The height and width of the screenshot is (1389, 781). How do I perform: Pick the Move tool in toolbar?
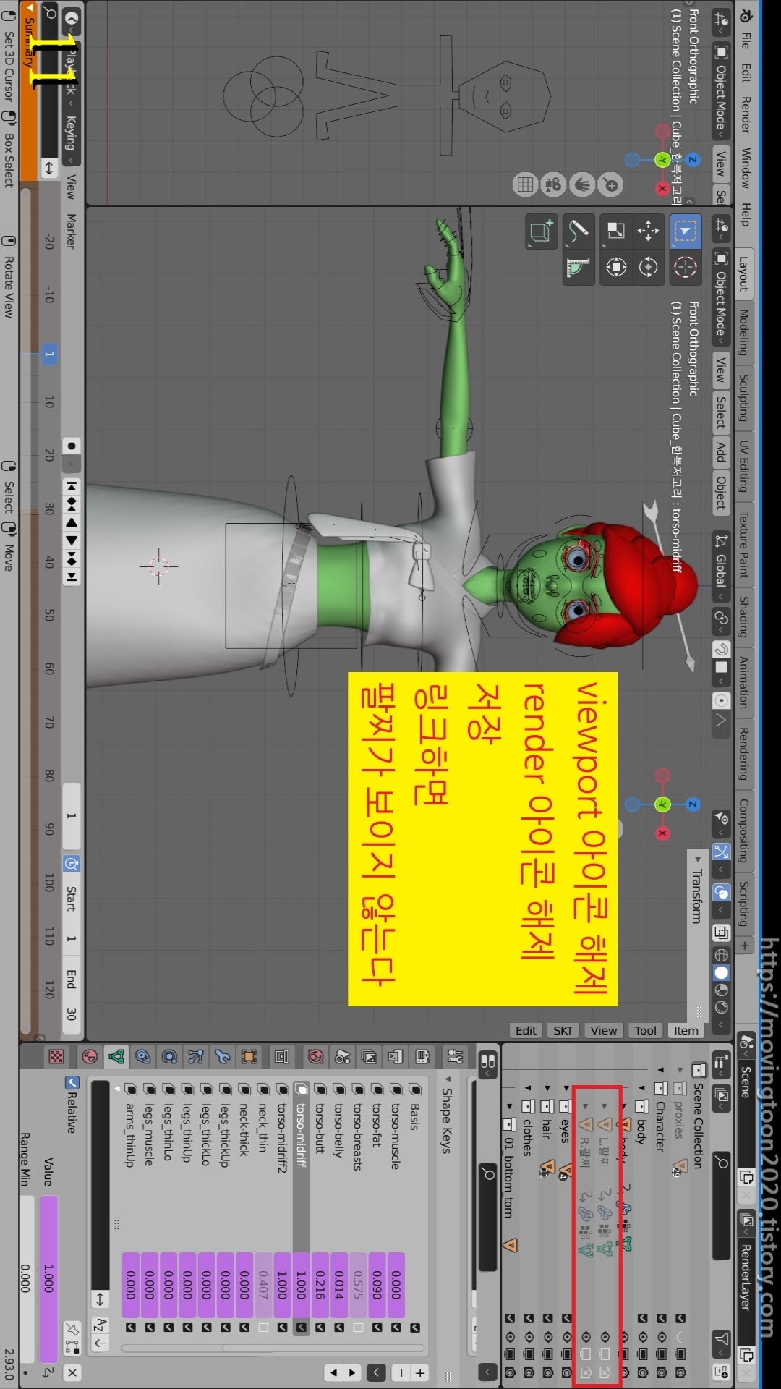point(648,231)
